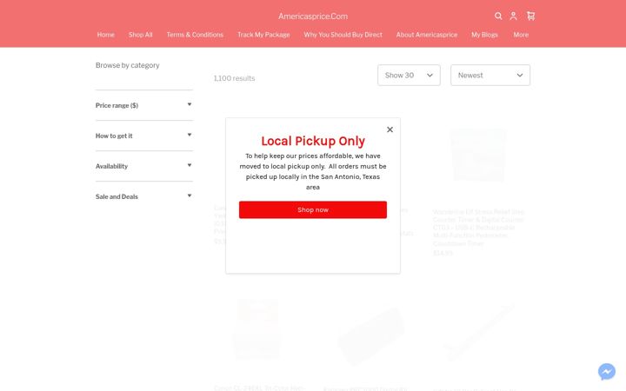Viewport: 626px width, 391px height.
Task: Open Terms & Conditions page
Action: [195, 35]
